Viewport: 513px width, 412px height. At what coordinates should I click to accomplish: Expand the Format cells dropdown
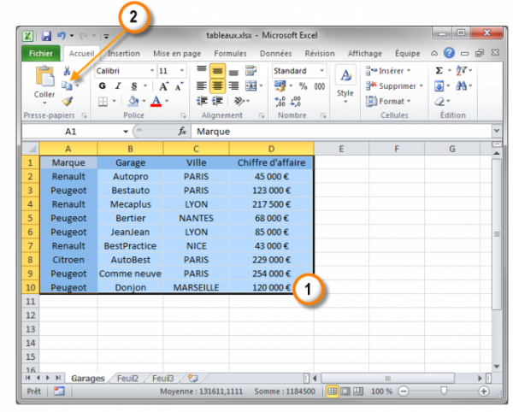[409, 102]
